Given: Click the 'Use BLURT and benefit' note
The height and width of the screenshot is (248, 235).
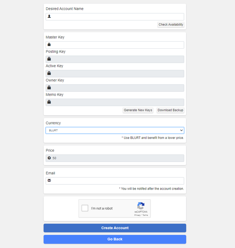Looking at the screenshot, I should [x=153, y=138].
